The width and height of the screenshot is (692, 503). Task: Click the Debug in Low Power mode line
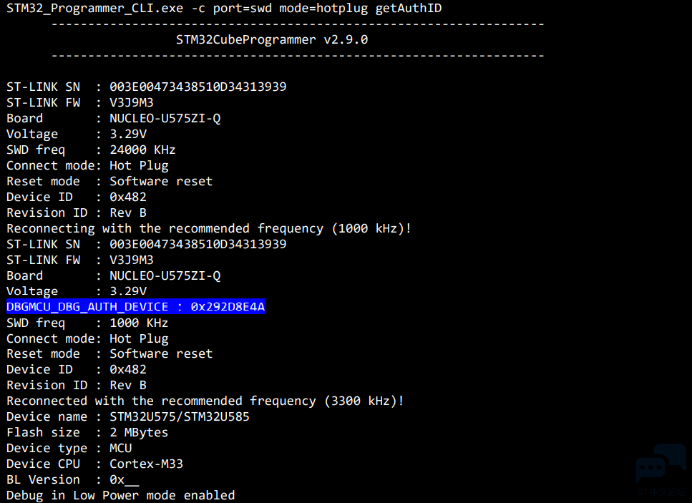120,496
